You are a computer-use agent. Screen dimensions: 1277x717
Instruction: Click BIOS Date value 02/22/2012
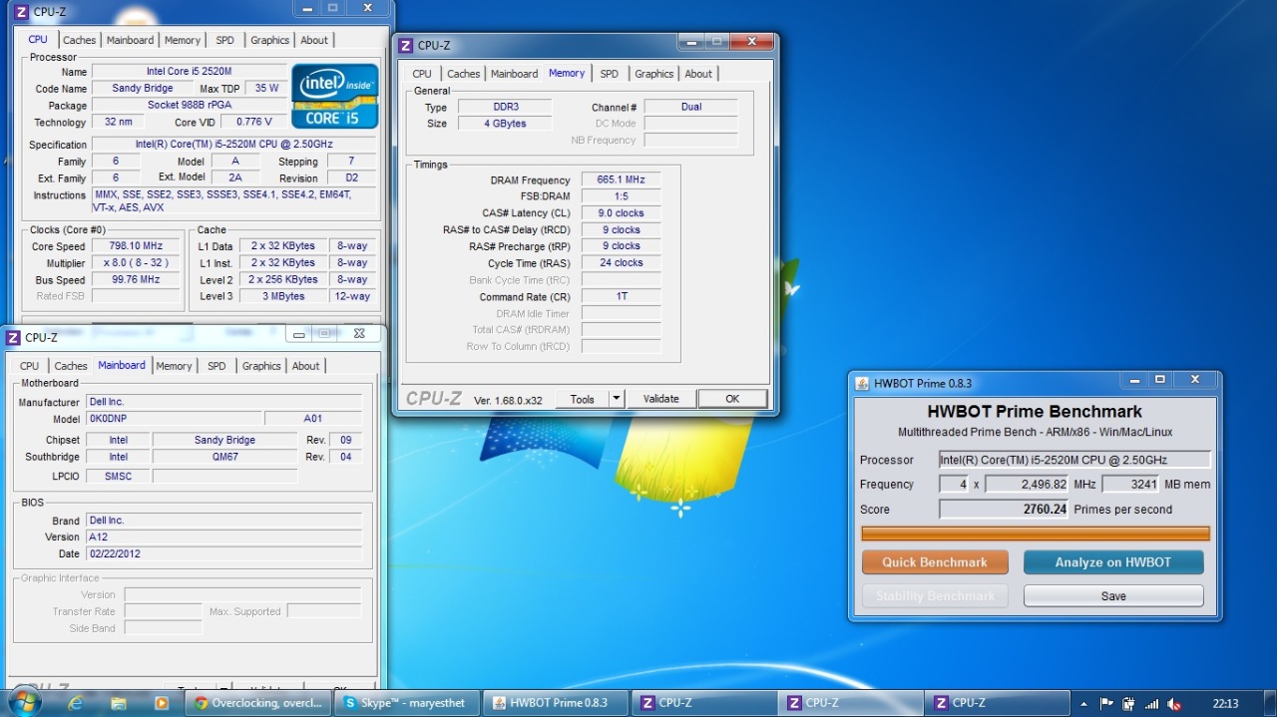pos(223,553)
